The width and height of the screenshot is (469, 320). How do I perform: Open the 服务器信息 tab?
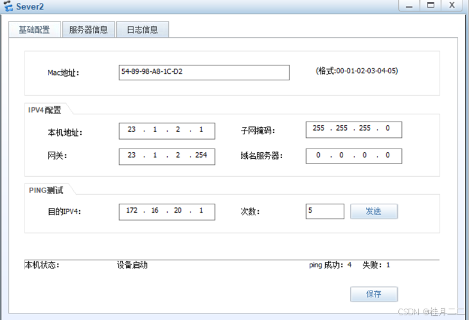88,29
